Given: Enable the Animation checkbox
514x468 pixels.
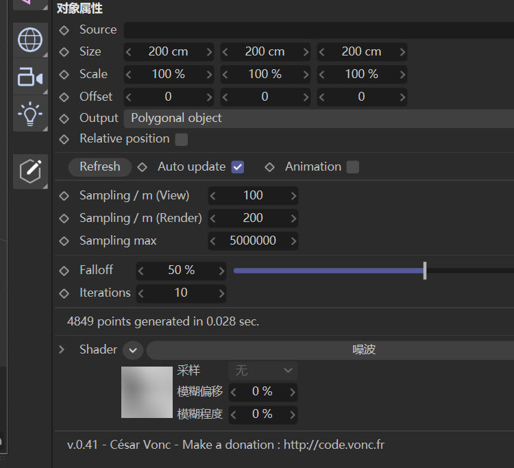Looking at the screenshot, I should point(352,167).
